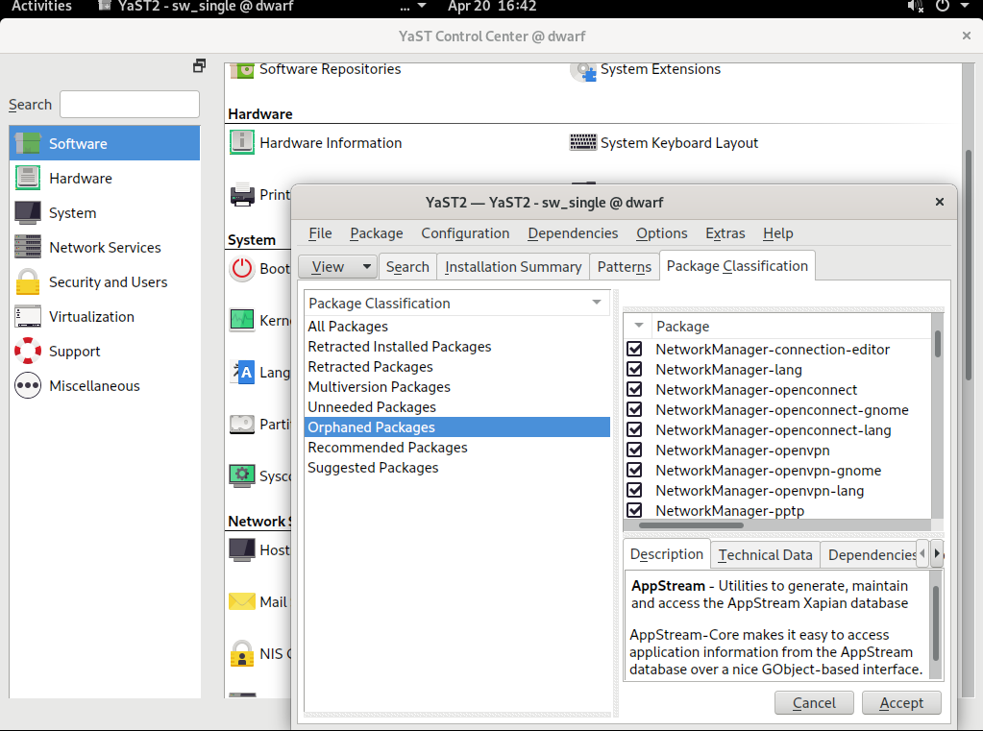Open the volume indicator in top bar
Image resolution: width=983 pixels, height=731 pixels.
(916, 7)
